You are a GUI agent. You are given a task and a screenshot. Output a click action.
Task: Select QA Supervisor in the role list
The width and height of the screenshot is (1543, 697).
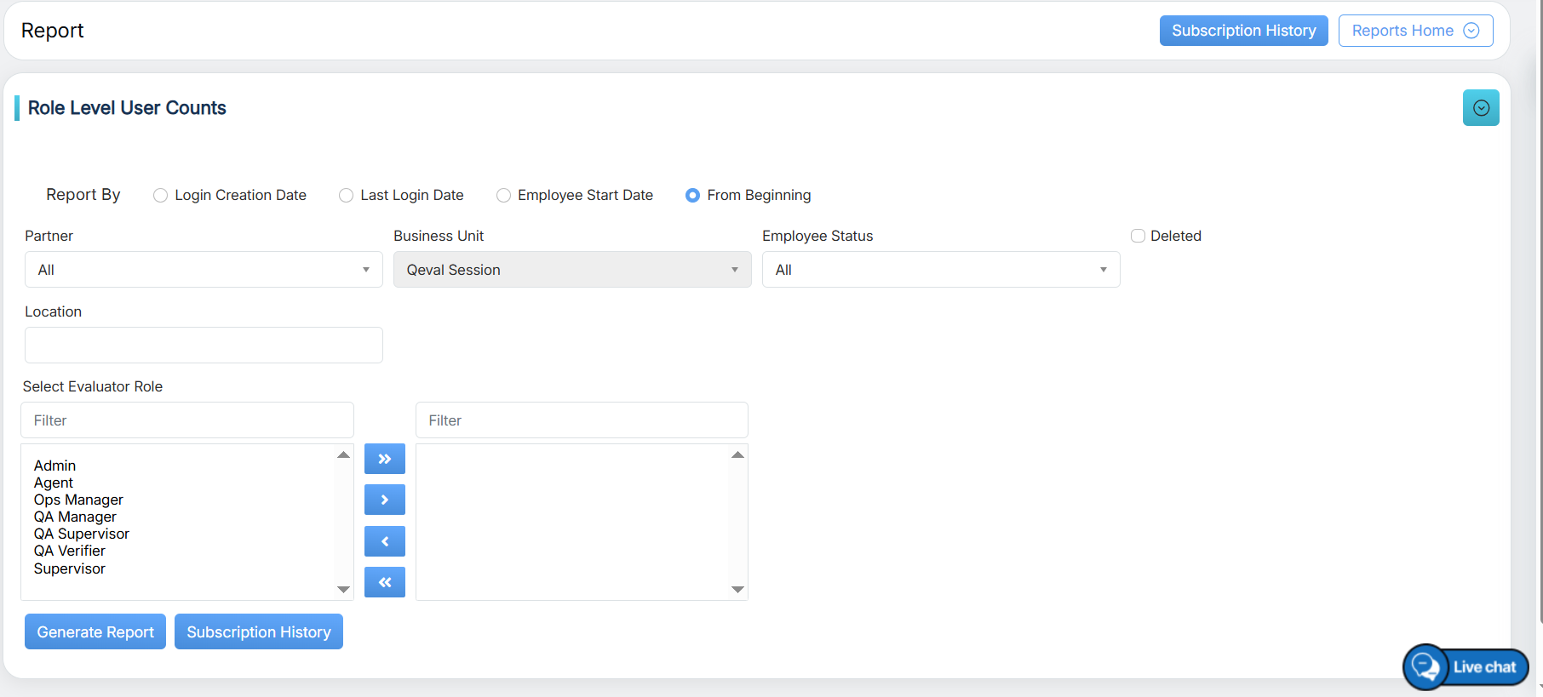point(82,534)
